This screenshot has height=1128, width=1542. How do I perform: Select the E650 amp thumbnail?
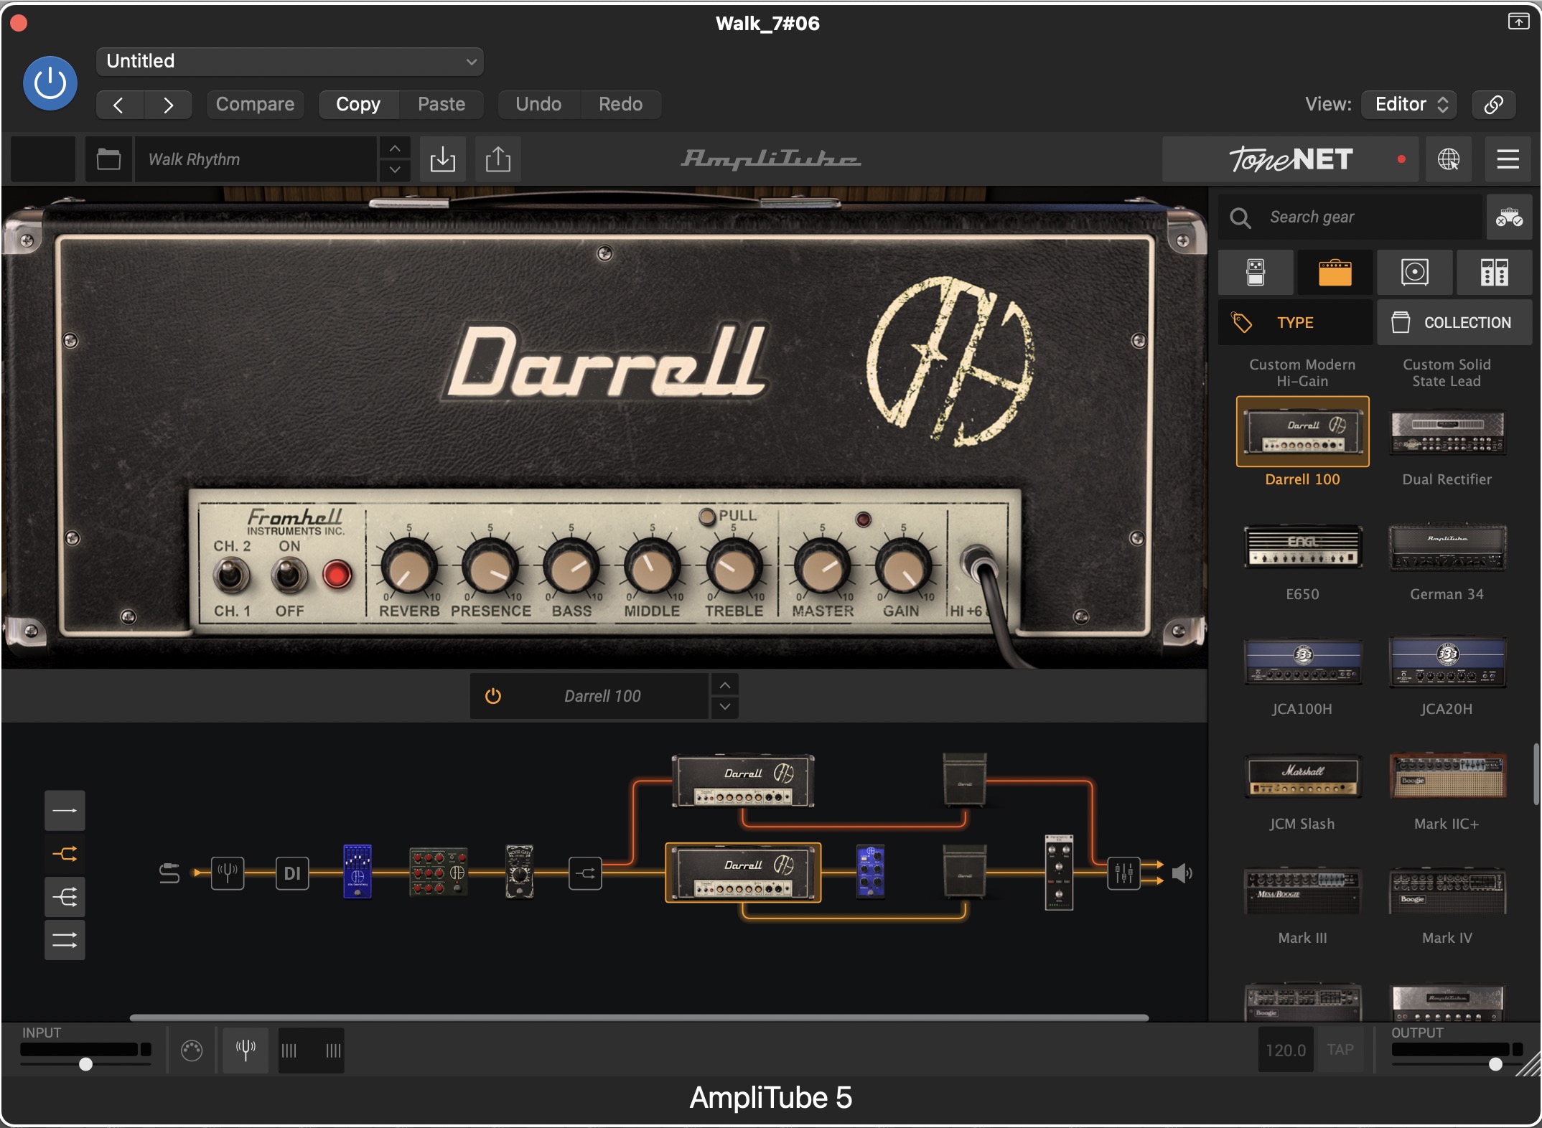click(1302, 547)
